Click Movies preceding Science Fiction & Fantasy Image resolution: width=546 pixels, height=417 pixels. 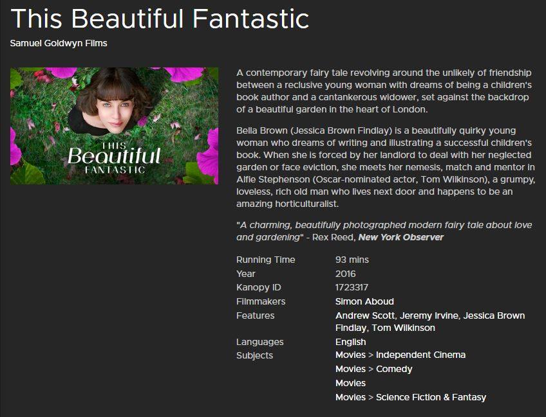pyautogui.click(x=350, y=397)
